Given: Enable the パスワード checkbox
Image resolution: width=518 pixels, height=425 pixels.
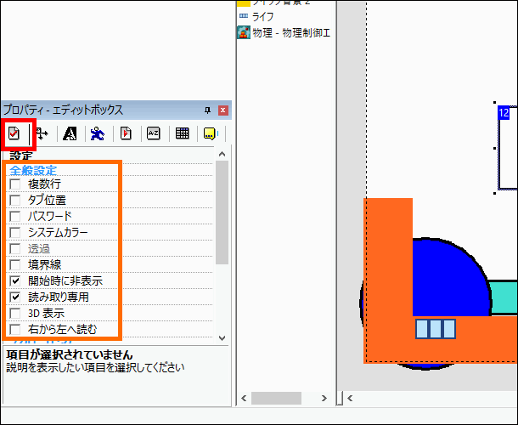Looking at the screenshot, I should [x=15, y=216].
